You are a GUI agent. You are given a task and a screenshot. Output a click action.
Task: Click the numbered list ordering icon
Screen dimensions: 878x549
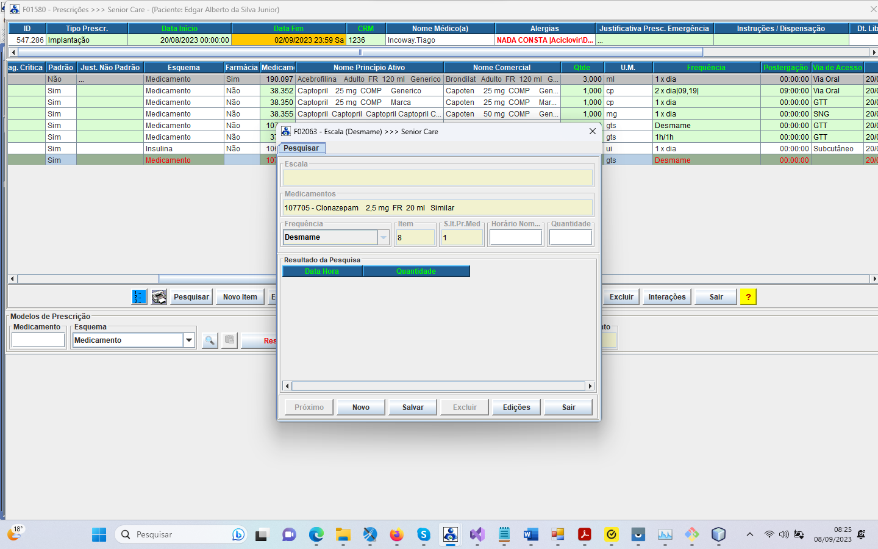[x=140, y=297]
